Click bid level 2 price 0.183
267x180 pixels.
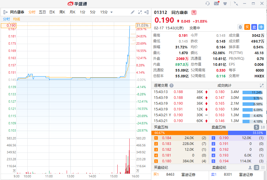pyautogui.click(x=167, y=144)
